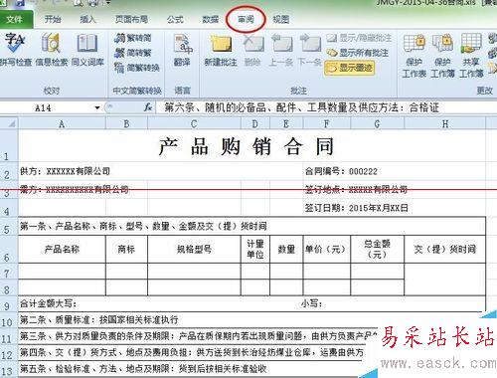Toggle 显示所有批注

click(x=358, y=53)
